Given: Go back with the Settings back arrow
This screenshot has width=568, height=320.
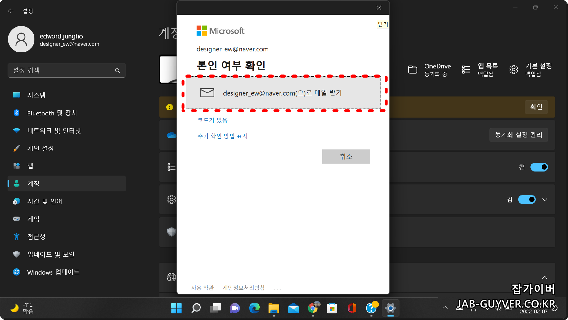Looking at the screenshot, I should coord(11,11).
